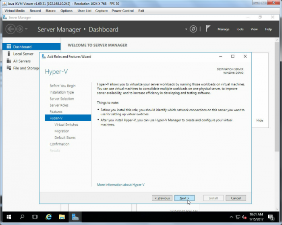Click Hide in the welcome panel
This screenshot has width=282, height=225.
pyautogui.click(x=259, y=121)
